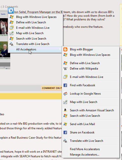Image resolution: width=122 pixels, height=160 pixels.
Task: Click the Sports label in the page thumbnail
Action: (x=3, y=14)
